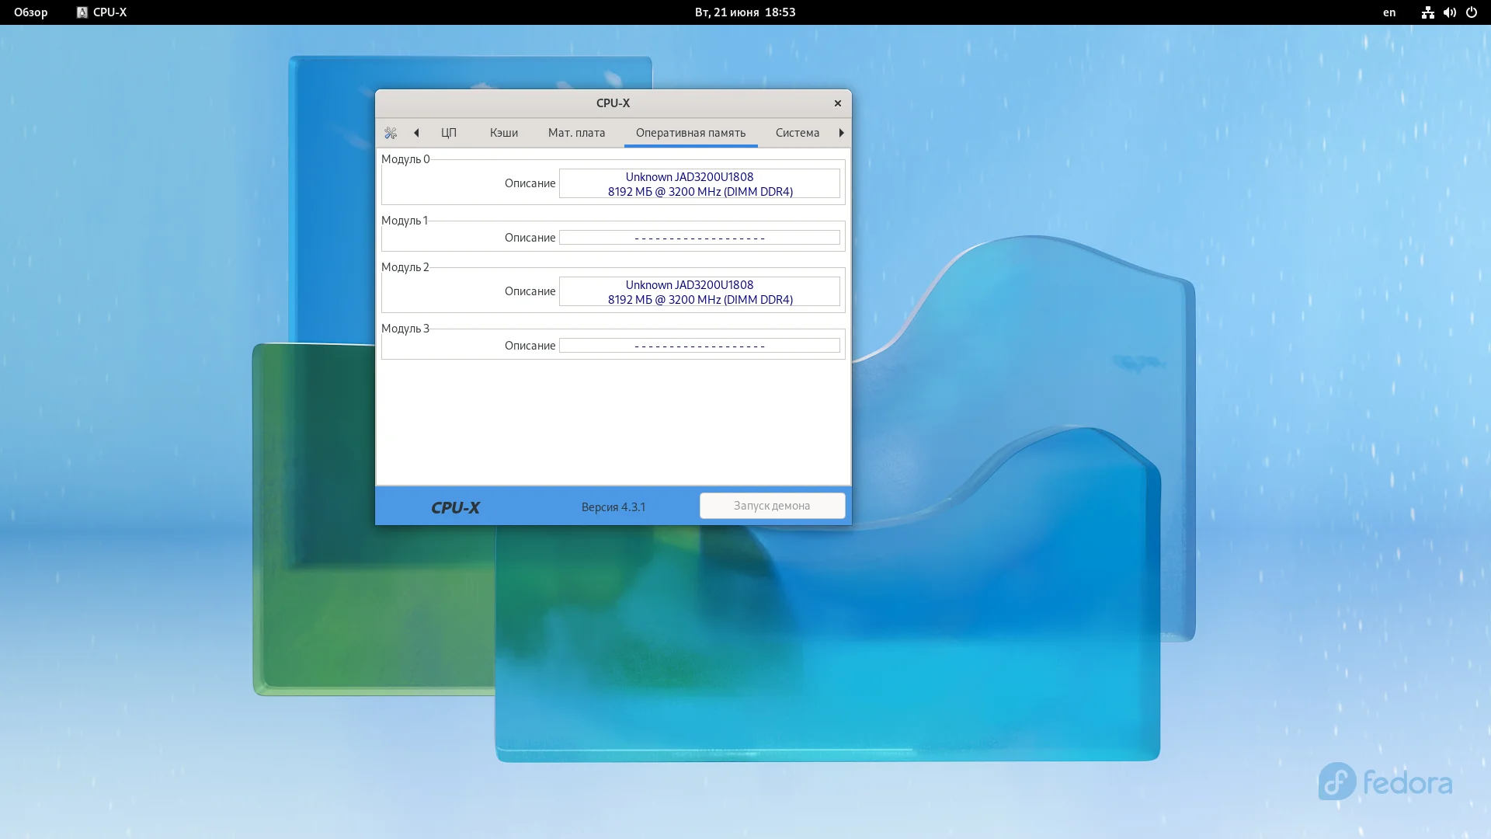
Task: Open the settings wrench icon in CPU-X
Action: 391,133
